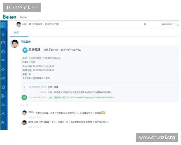This screenshot has height=145, width=181.
Task: Open the three-dot menu in the sidebar
Action: pos(3,25)
